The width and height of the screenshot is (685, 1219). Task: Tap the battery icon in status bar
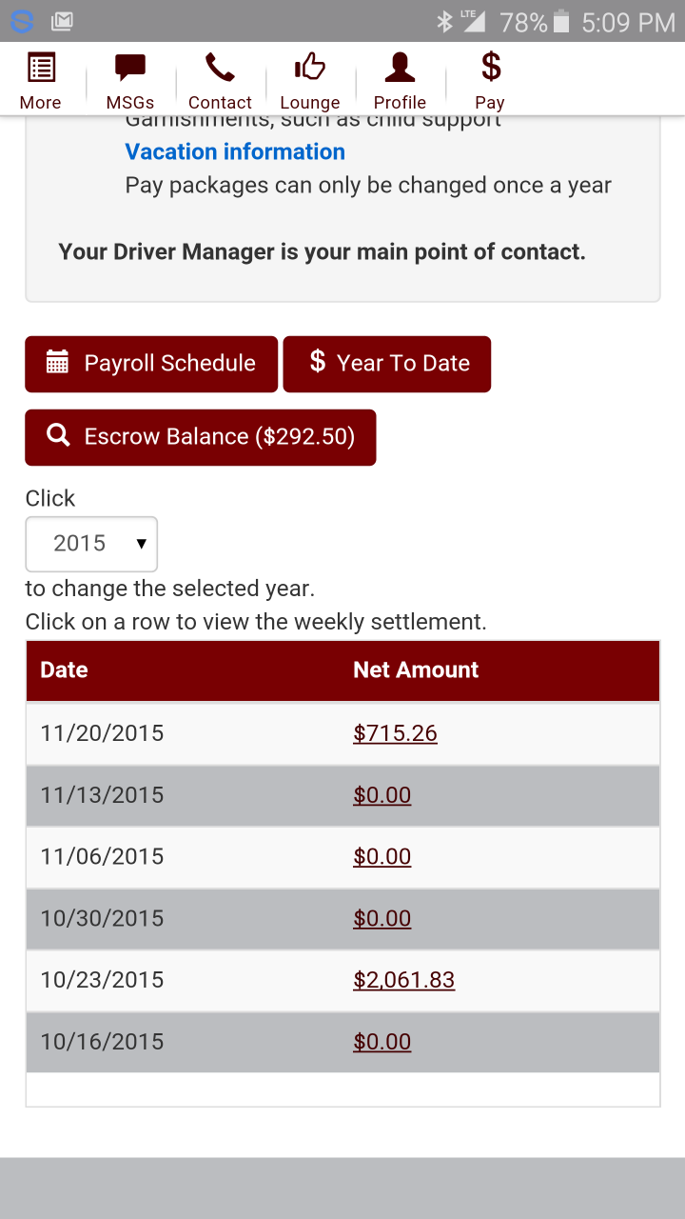pos(561,21)
